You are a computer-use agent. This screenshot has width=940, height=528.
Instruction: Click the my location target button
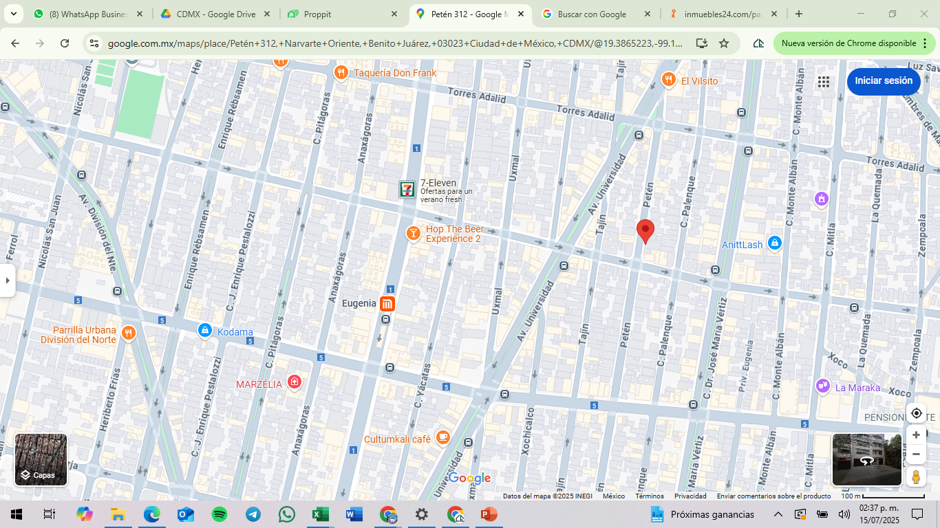tap(916, 413)
